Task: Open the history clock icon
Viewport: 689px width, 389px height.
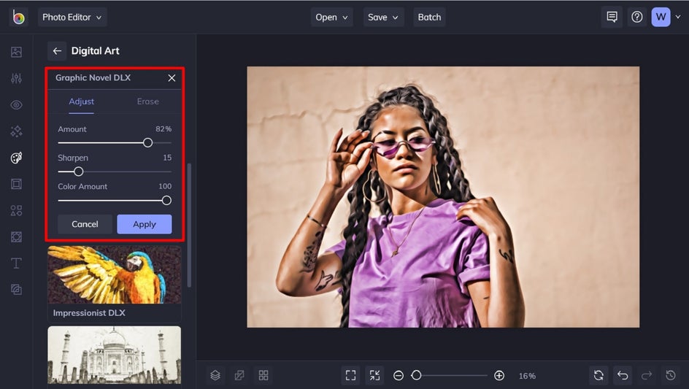Action: coord(671,375)
